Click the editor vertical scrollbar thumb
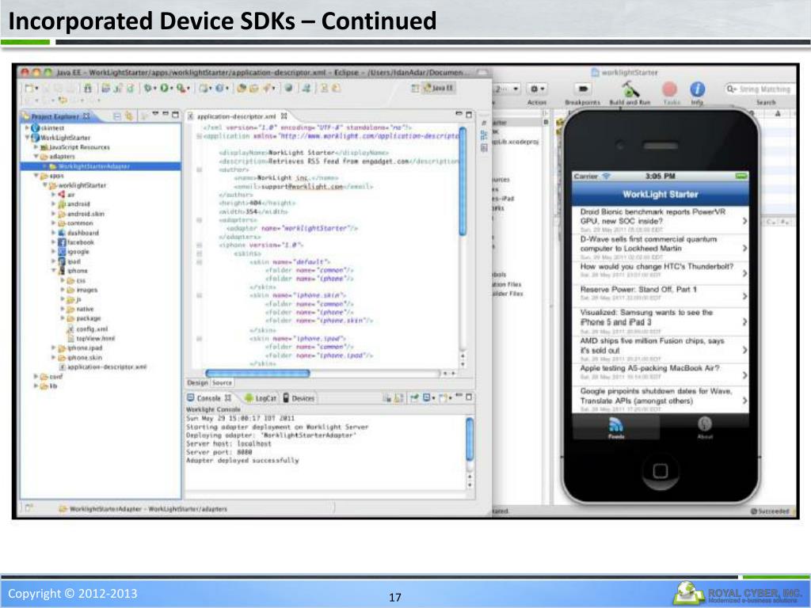This screenshot has width=811, height=608. tap(463, 181)
